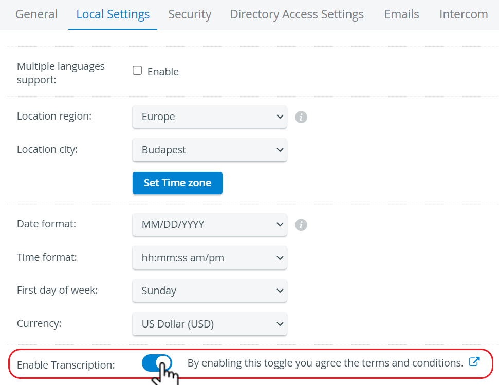499x385 pixels.
Task: Open the Location city dropdown showing Budapest
Action: click(x=209, y=150)
